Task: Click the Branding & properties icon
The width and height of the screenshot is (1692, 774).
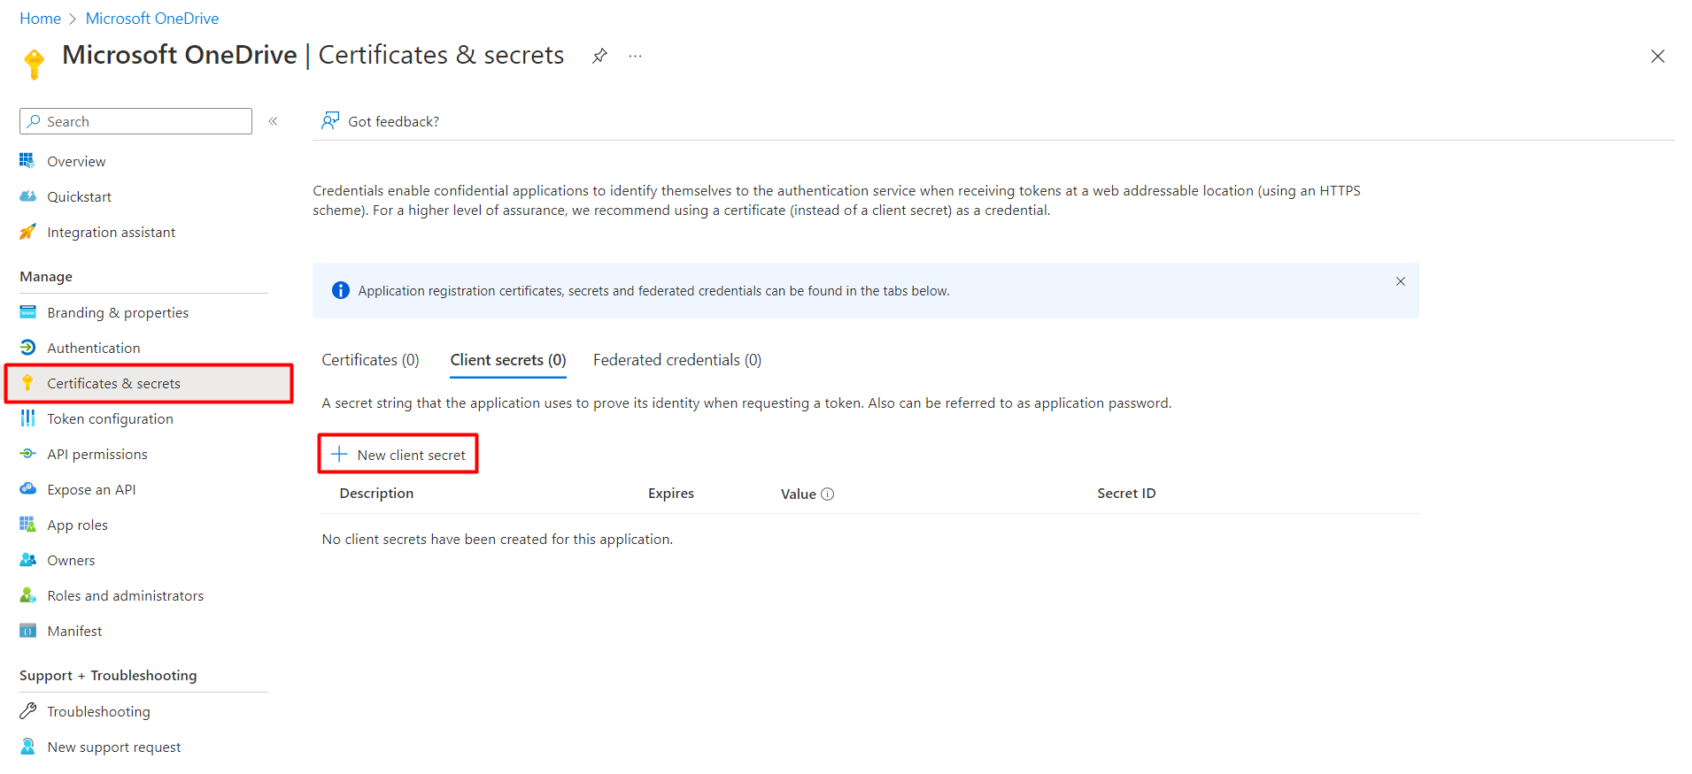Action: [27, 312]
